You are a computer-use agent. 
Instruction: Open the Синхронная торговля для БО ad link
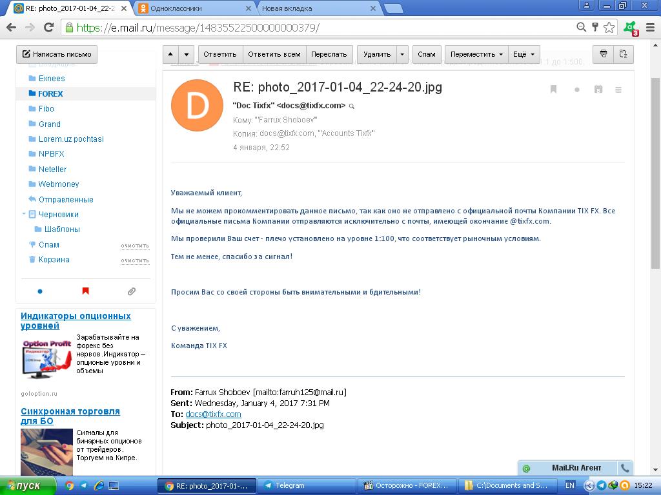point(70,416)
